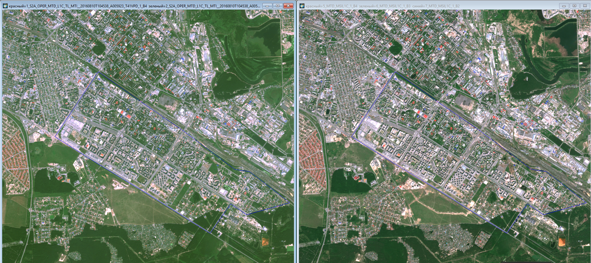Maximize the right MTD_MSIL1C image window
The height and width of the screenshot is (263, 591).
tap(574, 6)
